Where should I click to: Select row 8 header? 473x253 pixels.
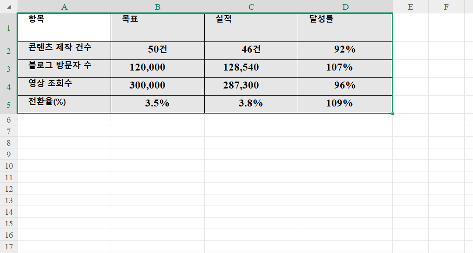click(x=8, y=143)
